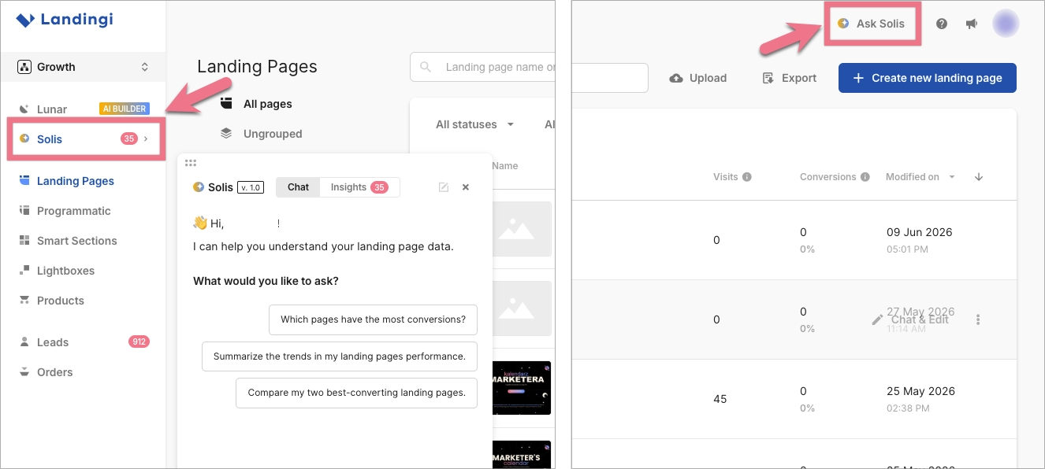
Task: Open announcements megaphone icon
Action: 972,24
